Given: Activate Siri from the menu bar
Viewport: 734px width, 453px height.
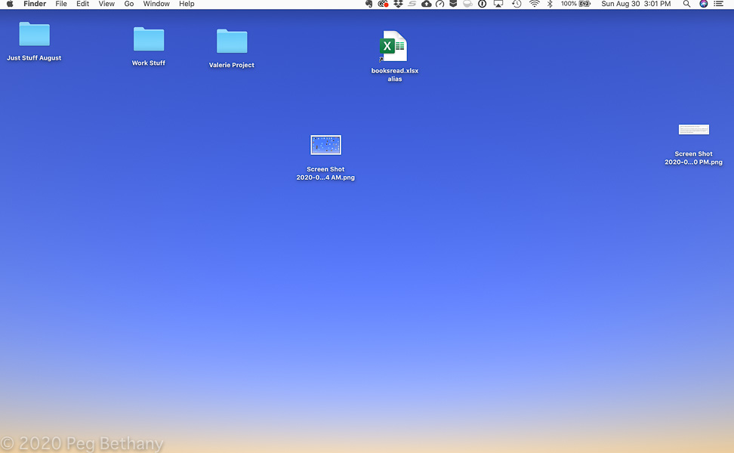Looking at the screenshot, I should (704, 4).
